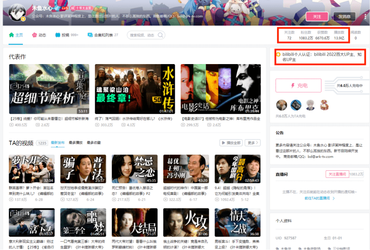Click the LV6 level badge
This screenshot has height=250, width=370.
point(65,8)
